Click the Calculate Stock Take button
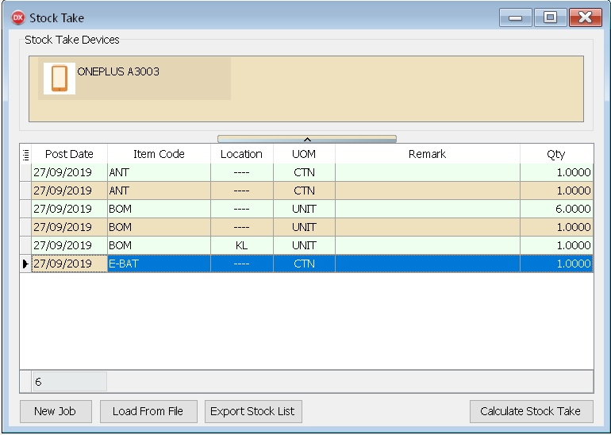Screen dimensions: 611x435 coord(531,411)
